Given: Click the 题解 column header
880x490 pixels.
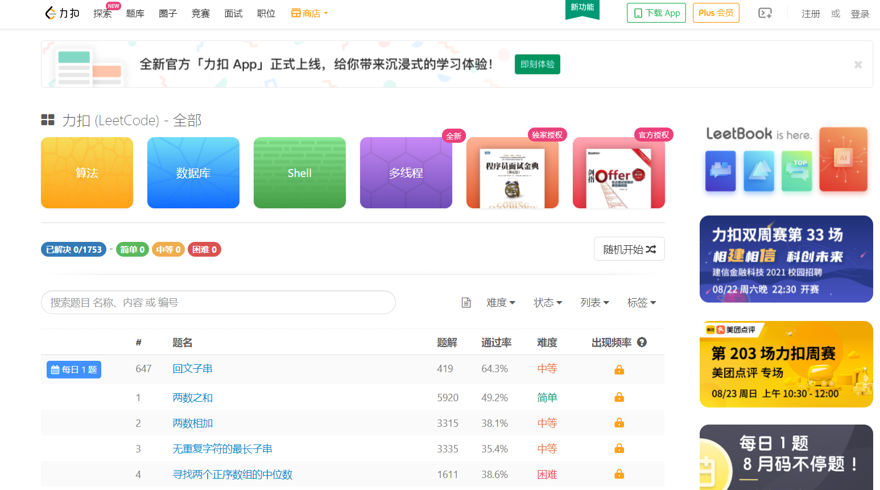Looking at the screenshot, I should point(447,343).
